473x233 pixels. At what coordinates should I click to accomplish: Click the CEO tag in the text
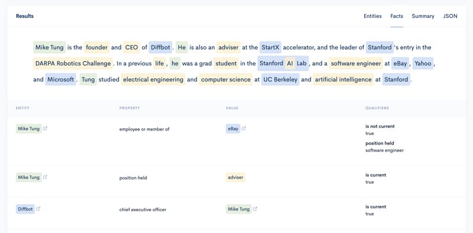point(131,47)
